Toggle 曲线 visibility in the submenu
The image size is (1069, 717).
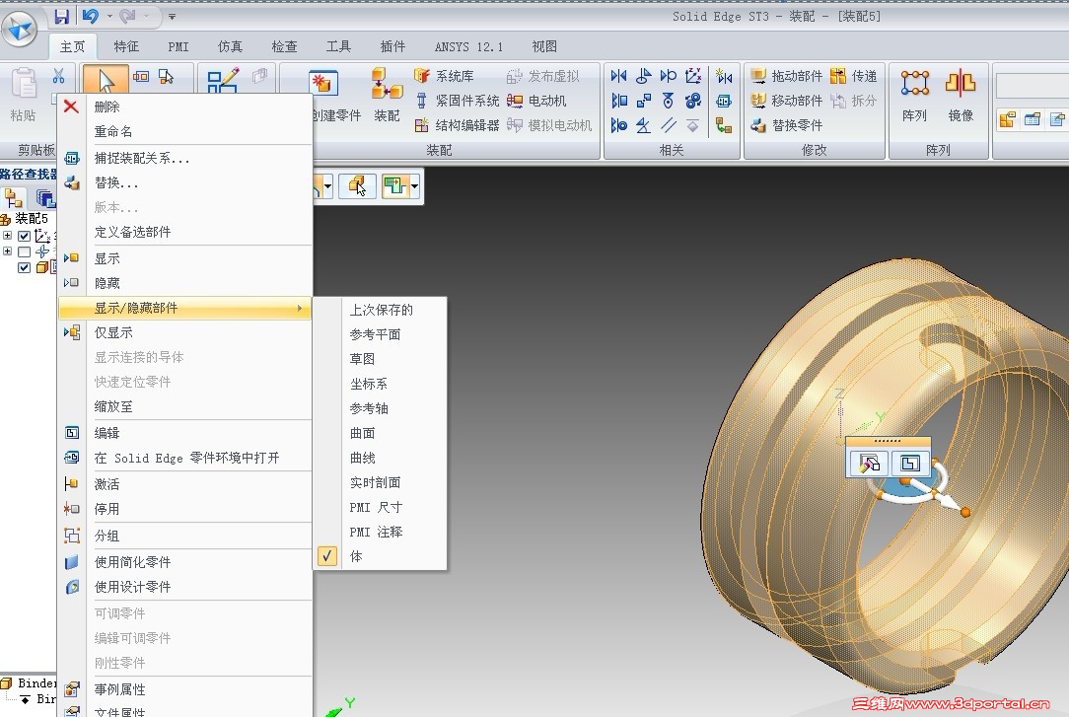tap(381, 458)
